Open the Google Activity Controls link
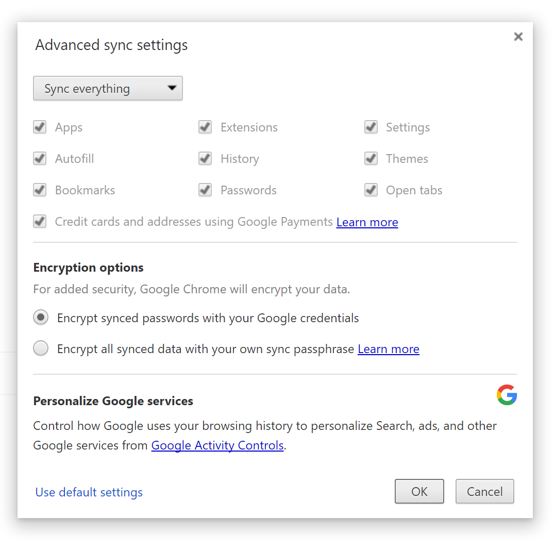 click(x=217, y=445)
